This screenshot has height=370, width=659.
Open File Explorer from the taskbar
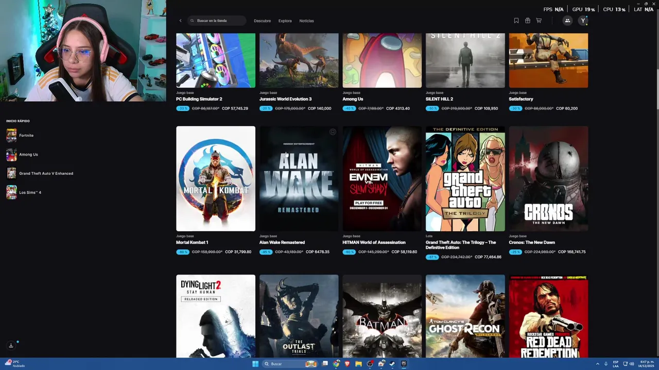[358, 364]
